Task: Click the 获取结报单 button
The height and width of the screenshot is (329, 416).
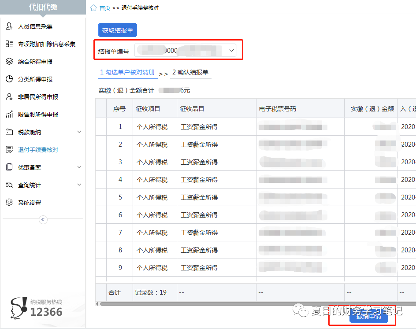Action: pos(117,30)
